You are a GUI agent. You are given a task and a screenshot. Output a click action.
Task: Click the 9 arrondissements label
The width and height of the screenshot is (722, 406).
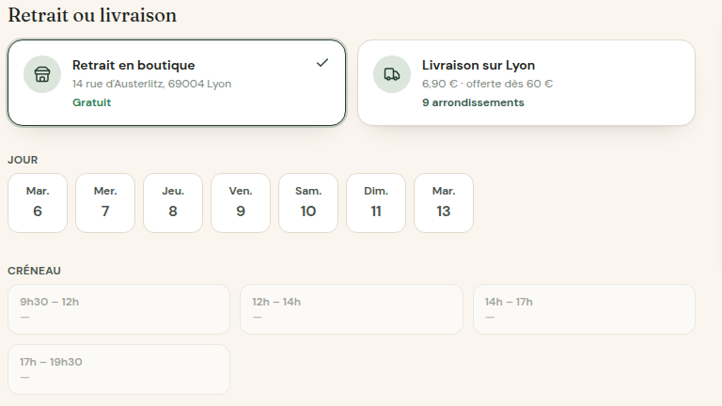[473, 102]
